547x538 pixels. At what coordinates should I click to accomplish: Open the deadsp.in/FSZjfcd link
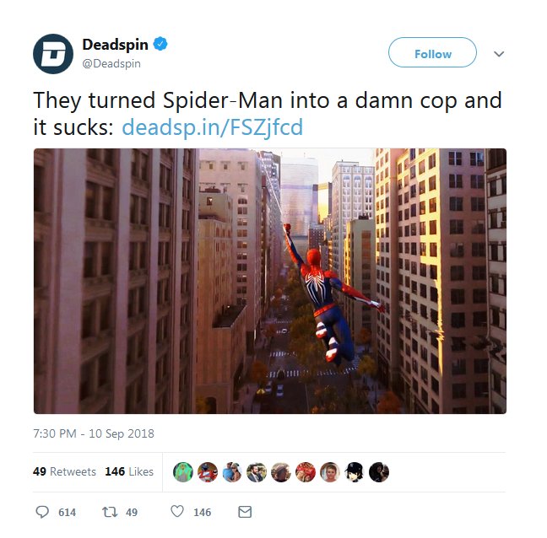(x=212, y=127)
